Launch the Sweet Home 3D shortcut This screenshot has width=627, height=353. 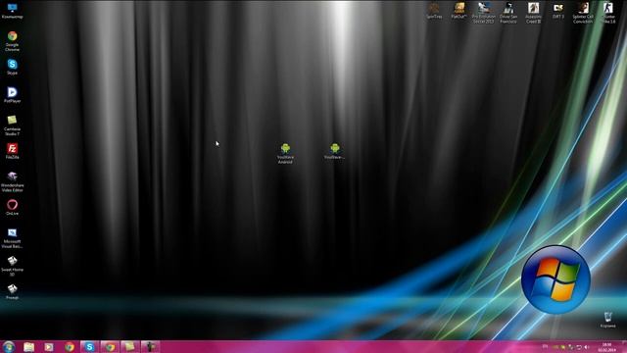12,266
